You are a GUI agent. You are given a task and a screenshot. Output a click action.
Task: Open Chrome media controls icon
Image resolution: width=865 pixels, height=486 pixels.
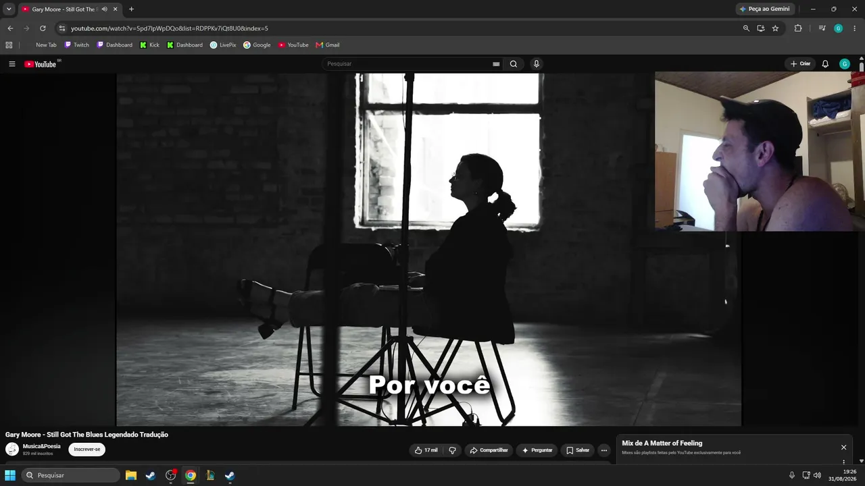click(x=822, y=28)
